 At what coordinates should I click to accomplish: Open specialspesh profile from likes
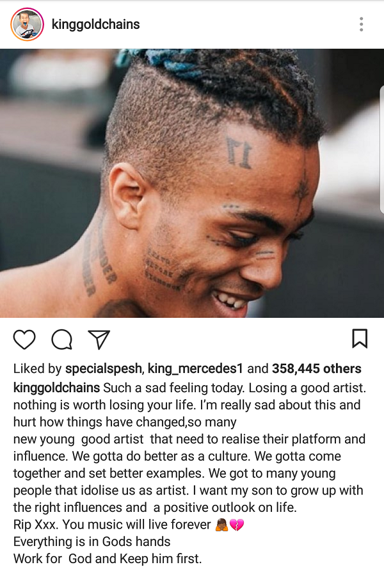(103, 368)
